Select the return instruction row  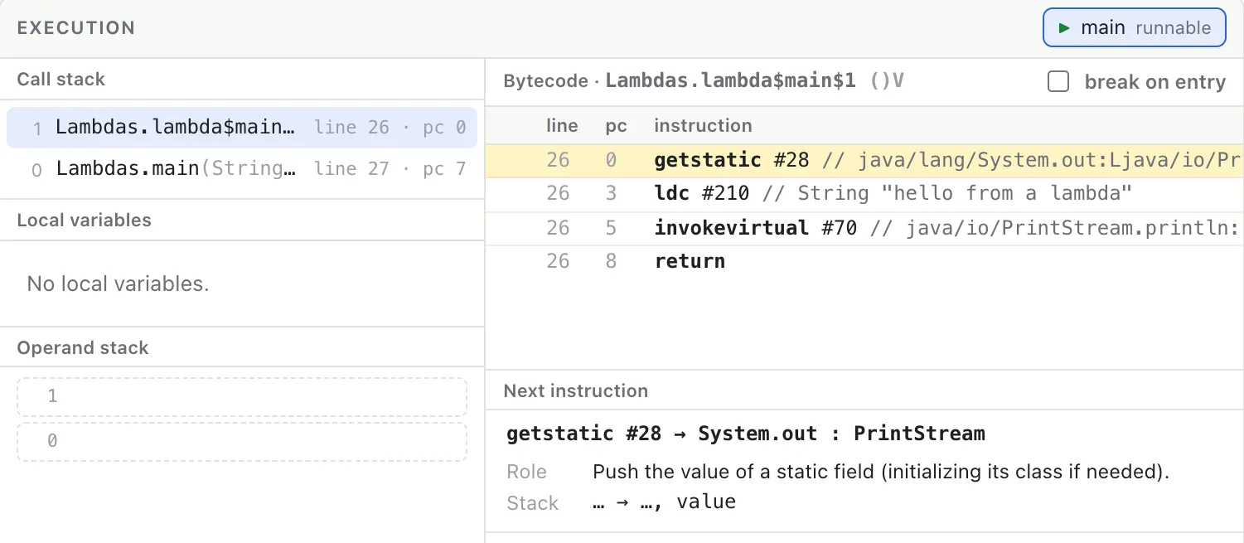[864, 261]
